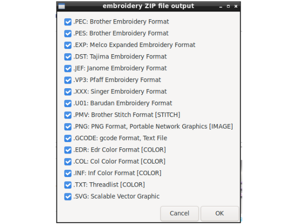Uncheck .SVG Scalable Vector Graphic
This screenshot has height=224, width=298.
click(x=68, y=196)
